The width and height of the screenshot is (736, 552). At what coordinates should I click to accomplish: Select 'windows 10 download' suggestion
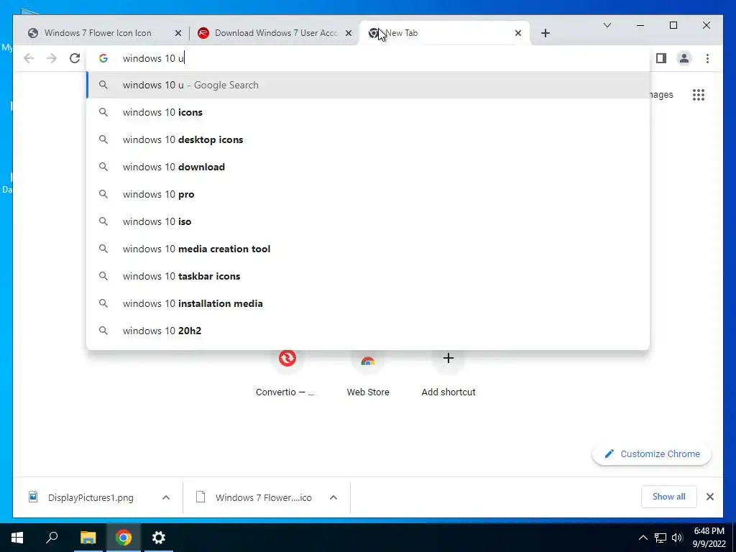369,167
